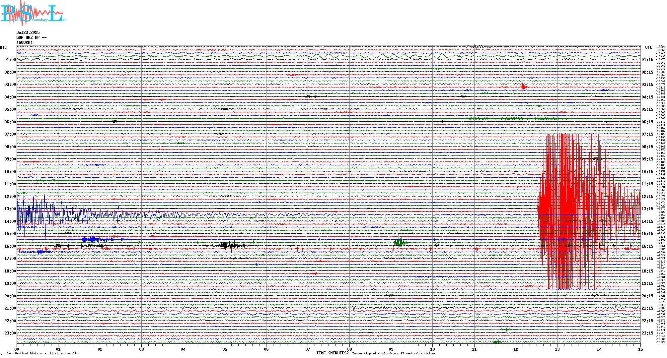The width and height of the screenshot is (667, 358).
Task: Click the 01:15 end-of-row time label
Action: [647, 60]
